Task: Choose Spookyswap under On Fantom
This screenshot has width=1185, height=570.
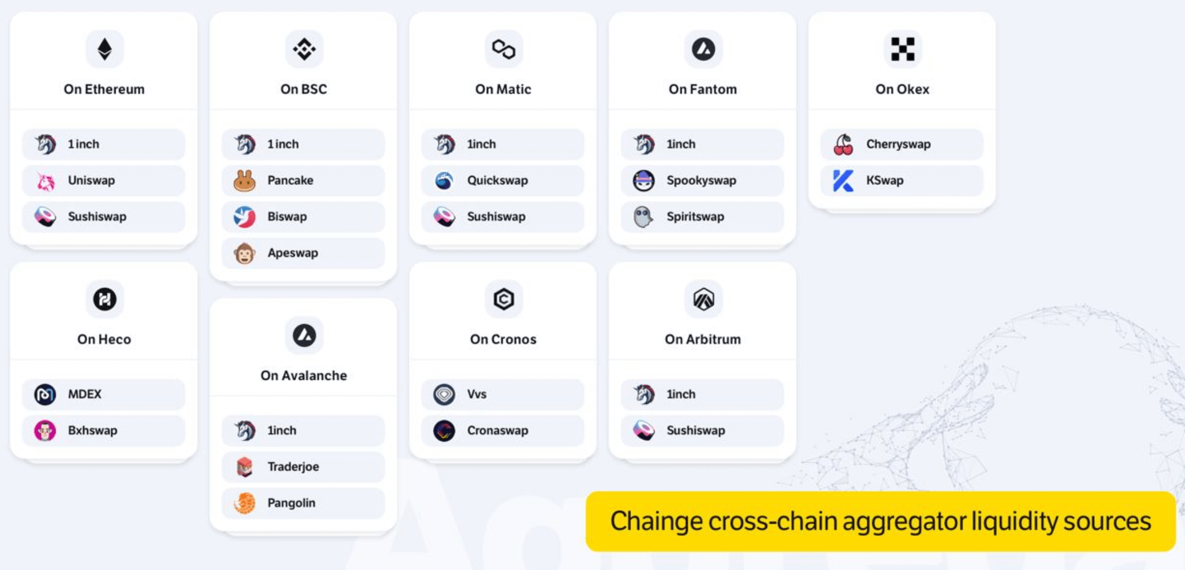Action: 703,180
